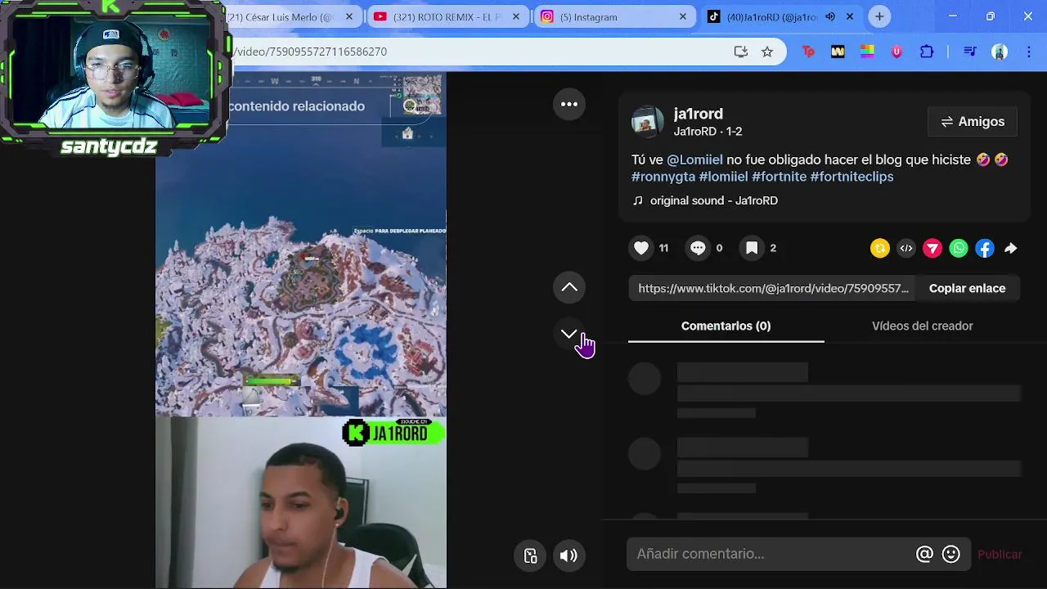Share the video to WhatsApp

point(959,249)
